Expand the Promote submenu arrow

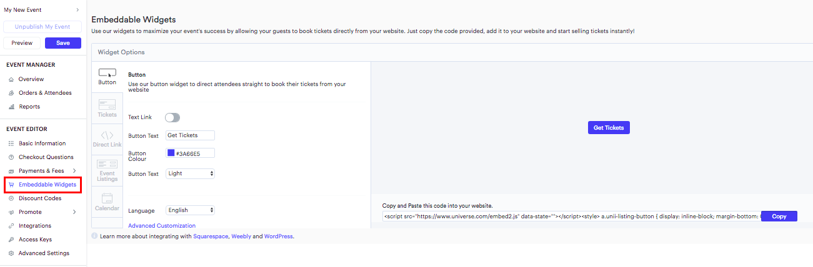tap(74, 212)
